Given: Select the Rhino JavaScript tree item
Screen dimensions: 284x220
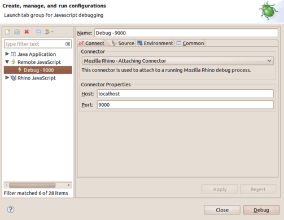Looking at the screenshot, I should (37, 78).
